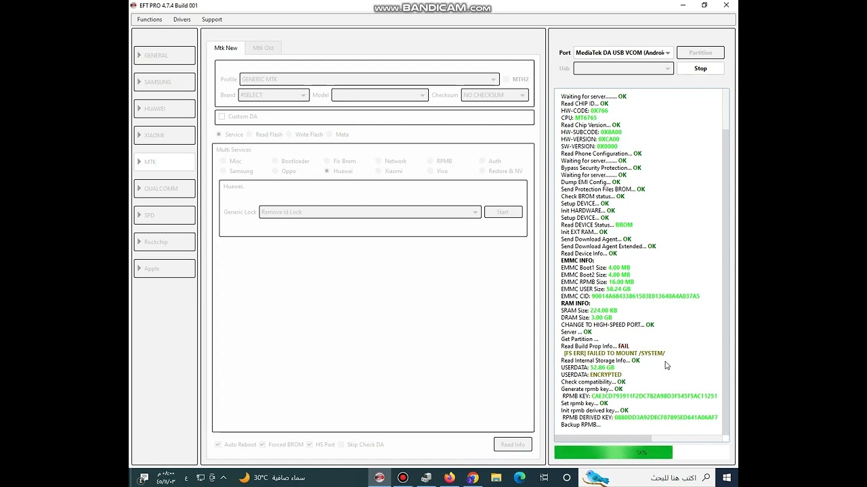Open the Windows Start menu
The height and width of the screenshot is (487, 867).
pos(726,478)
